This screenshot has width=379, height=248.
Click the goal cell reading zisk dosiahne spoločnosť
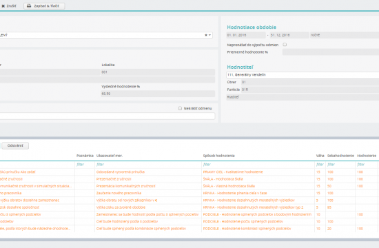(x=37, y=207)
